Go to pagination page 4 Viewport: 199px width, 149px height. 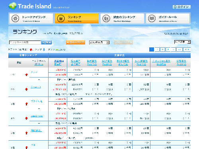(168, 50)
